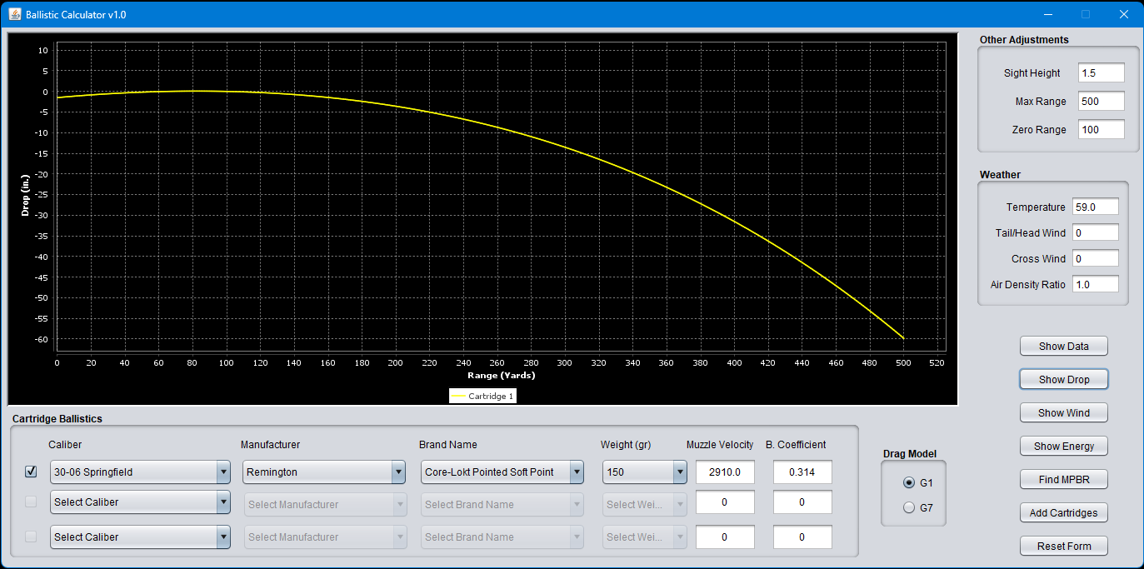
Task: Click the Cartridge Ballistics heading
Action: point(57,418)
